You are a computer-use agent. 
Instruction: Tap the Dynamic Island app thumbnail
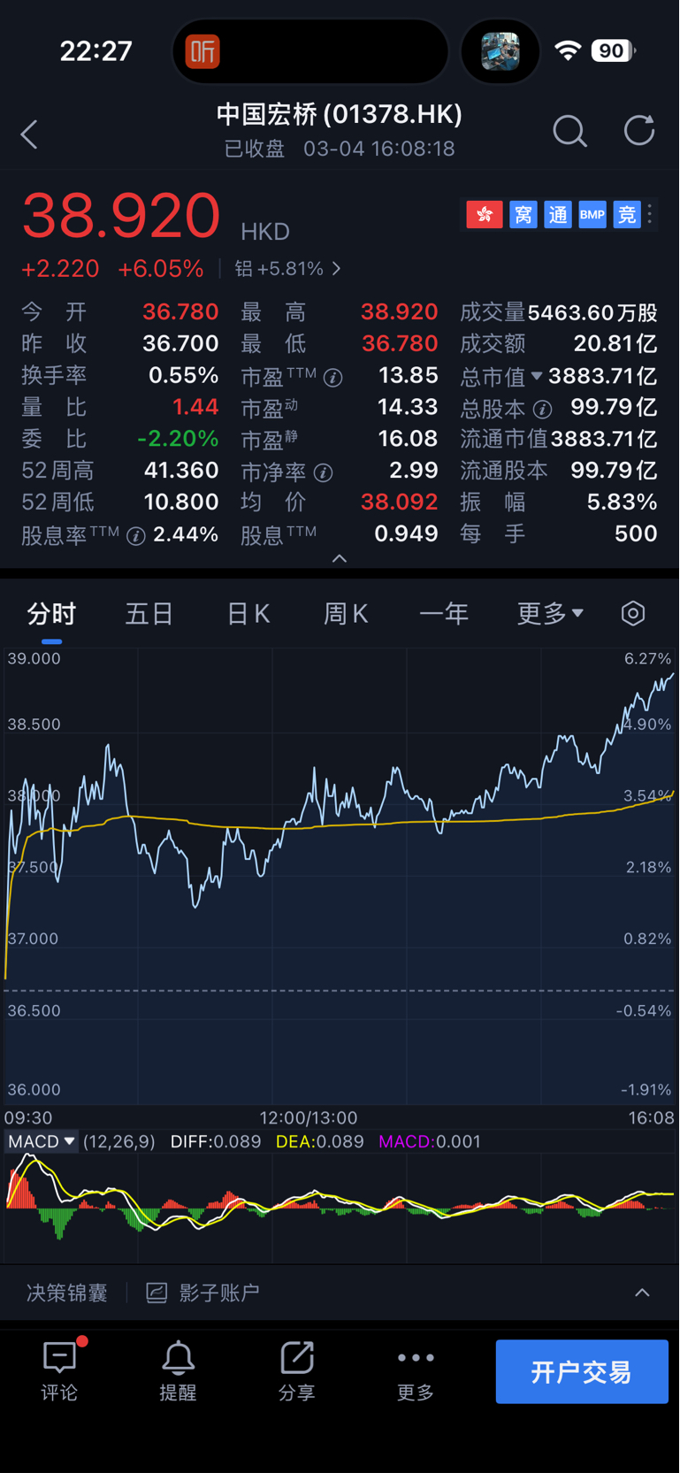[x=500, y=51]
